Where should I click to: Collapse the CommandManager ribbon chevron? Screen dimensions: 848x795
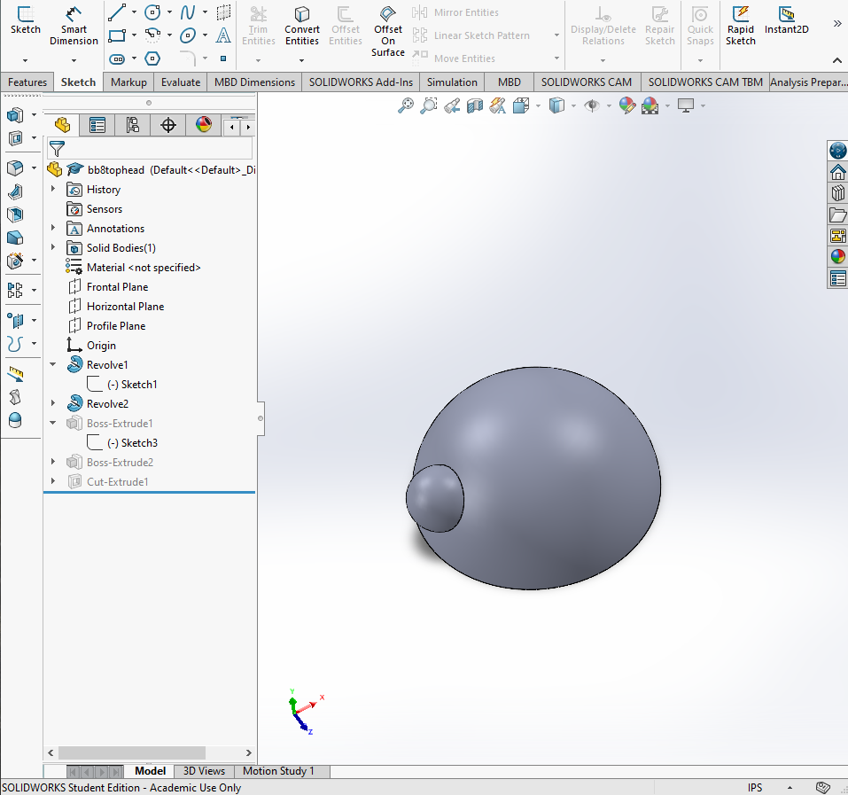[x=836, y=60]
